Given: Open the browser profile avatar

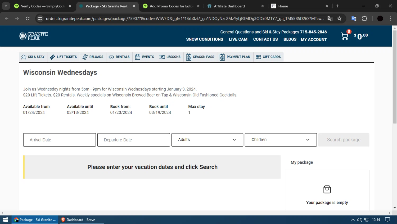Looking at the screenshot, I should [380, 19].
